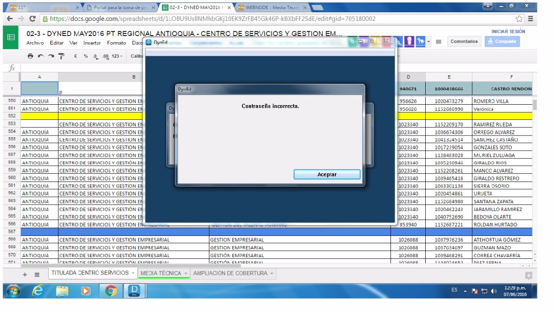The width and height of the screenshot is (556, 314).
Task: Open the 123 number format dropdown
Action: click(117, 56)
